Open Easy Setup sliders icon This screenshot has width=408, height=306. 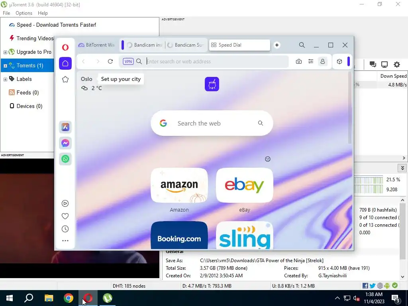[311, 61]
